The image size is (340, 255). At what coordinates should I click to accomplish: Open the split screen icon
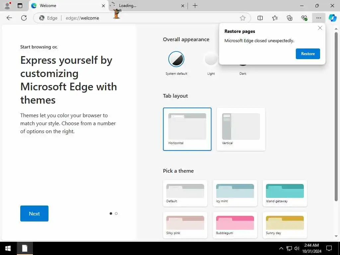point(260,18)
